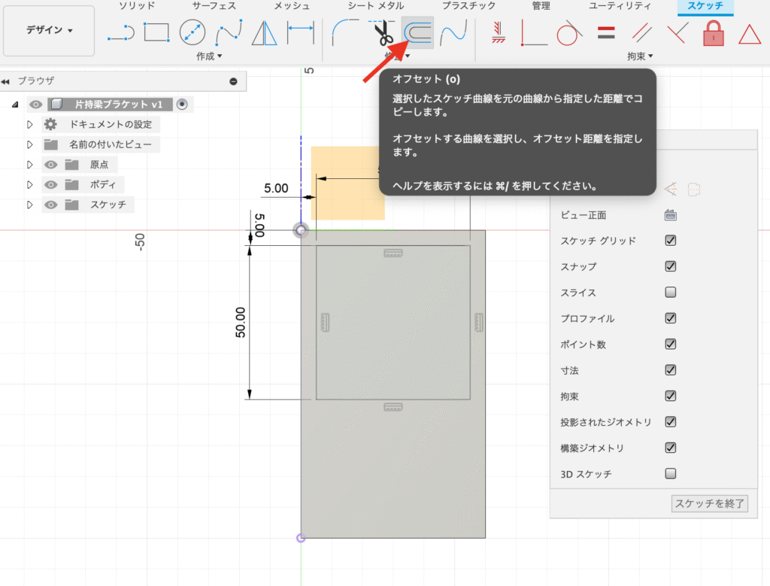Hide the ボディ folder visibility eye
Viewport: 770px width, 586px height.
tap(50, 184)
